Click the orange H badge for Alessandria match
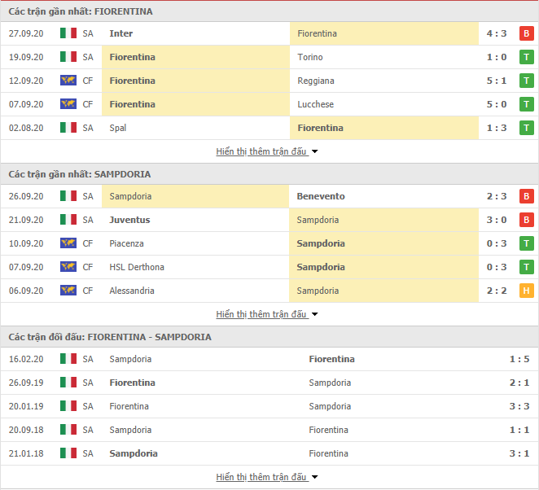539x490 pixels. point(526,291)
